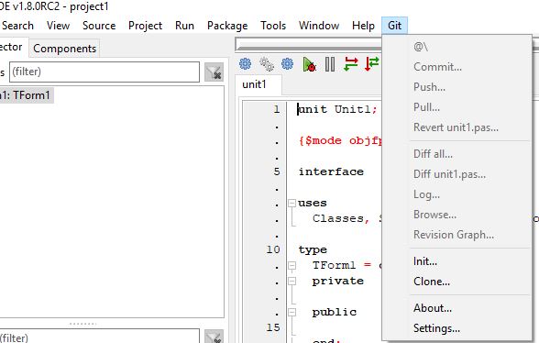This screenshot has height=343, width=539.
Task: Click line number 5 in the gutter
Action: (277, 171)
